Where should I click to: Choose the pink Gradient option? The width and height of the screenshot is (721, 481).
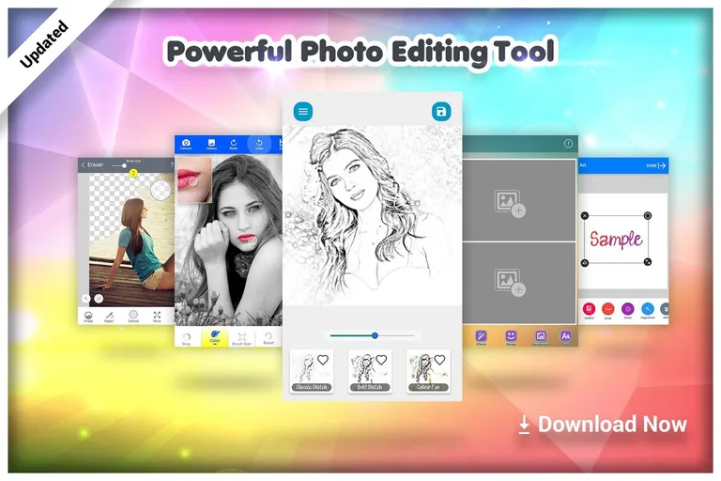[x=589, y=310]
